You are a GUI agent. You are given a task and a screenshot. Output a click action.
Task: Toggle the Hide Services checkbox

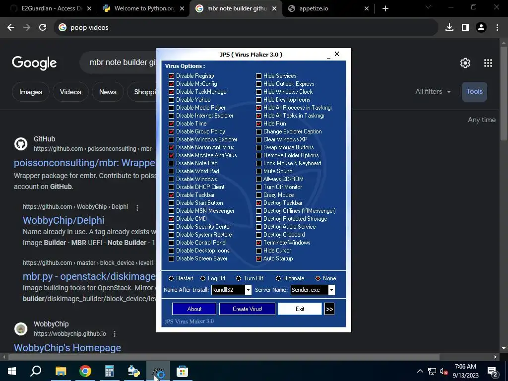258,76
